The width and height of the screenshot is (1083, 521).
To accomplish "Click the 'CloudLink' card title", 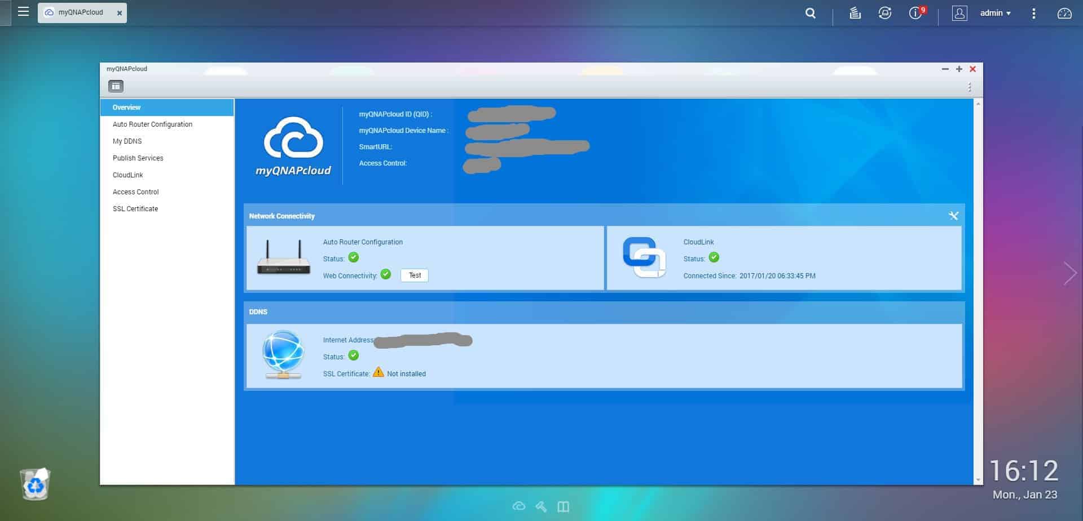I will (x=698, y=242).
